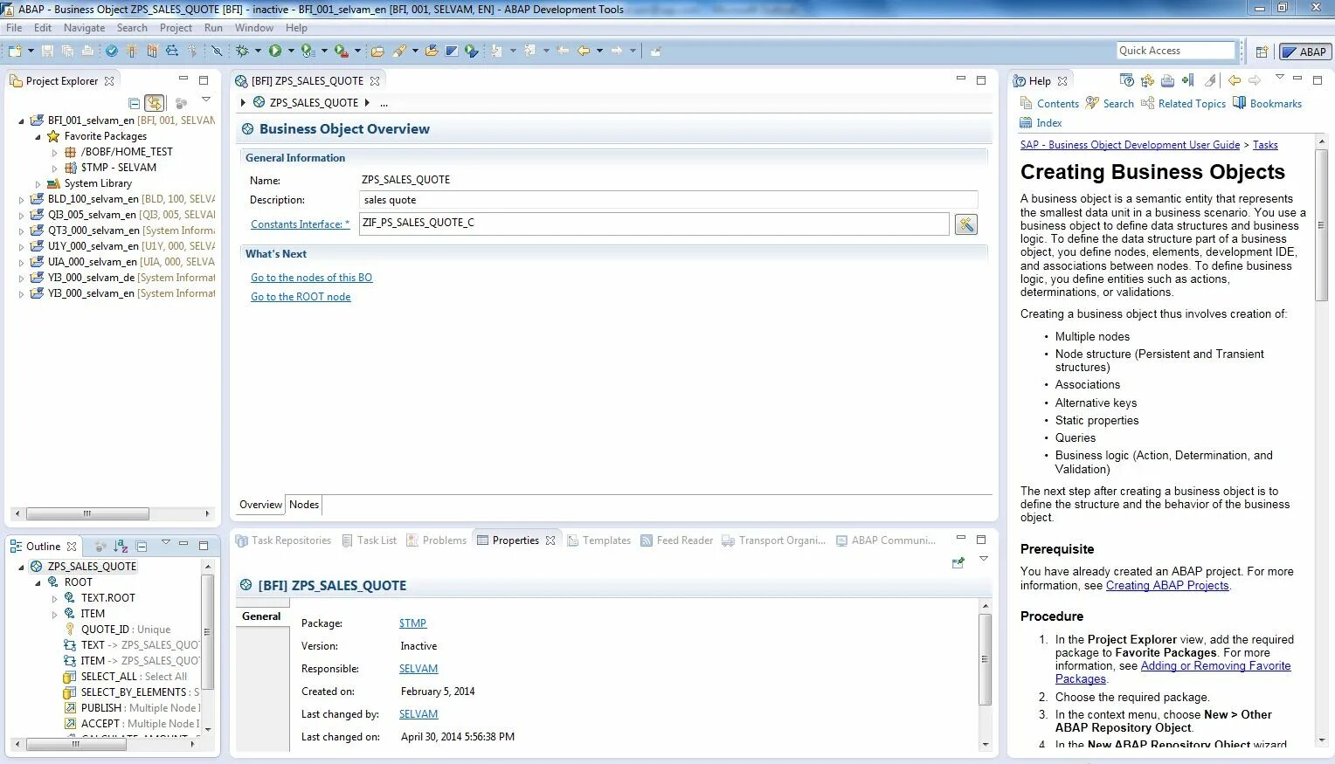This screenshot has height=764, width=1335.
Task: Click the Show in external window icon in Help
Action: click(1127, 80)
